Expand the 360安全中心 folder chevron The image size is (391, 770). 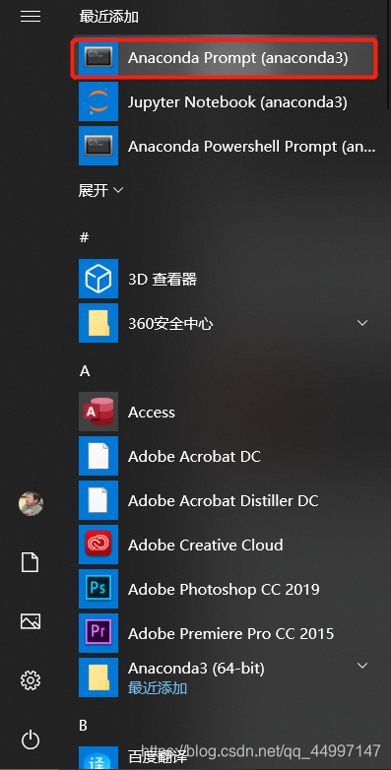[362, 323]
